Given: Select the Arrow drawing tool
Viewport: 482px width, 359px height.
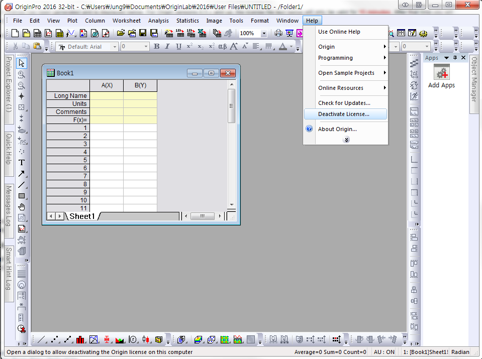Looking at the screenshot, I should (22, 174).
